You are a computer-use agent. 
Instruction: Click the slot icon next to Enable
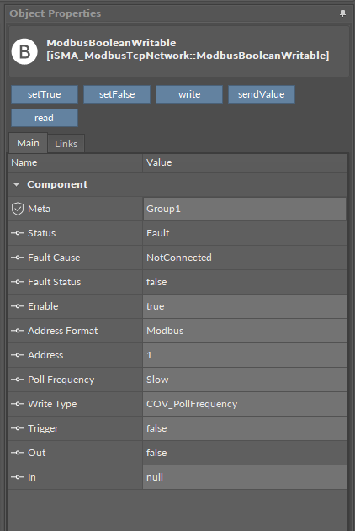pos(18,306)
